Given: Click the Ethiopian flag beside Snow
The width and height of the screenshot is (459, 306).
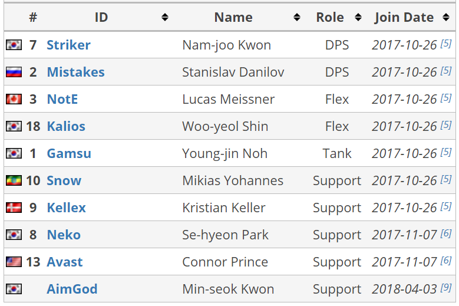Looking at the screenshot, I should 14,180.
